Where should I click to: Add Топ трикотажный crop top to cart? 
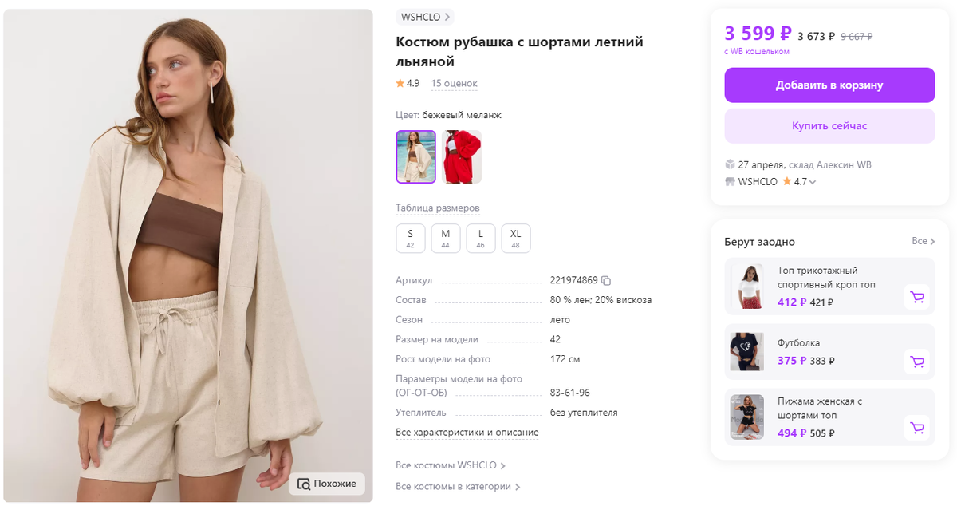pyautogui.click(x=917, y=298)
